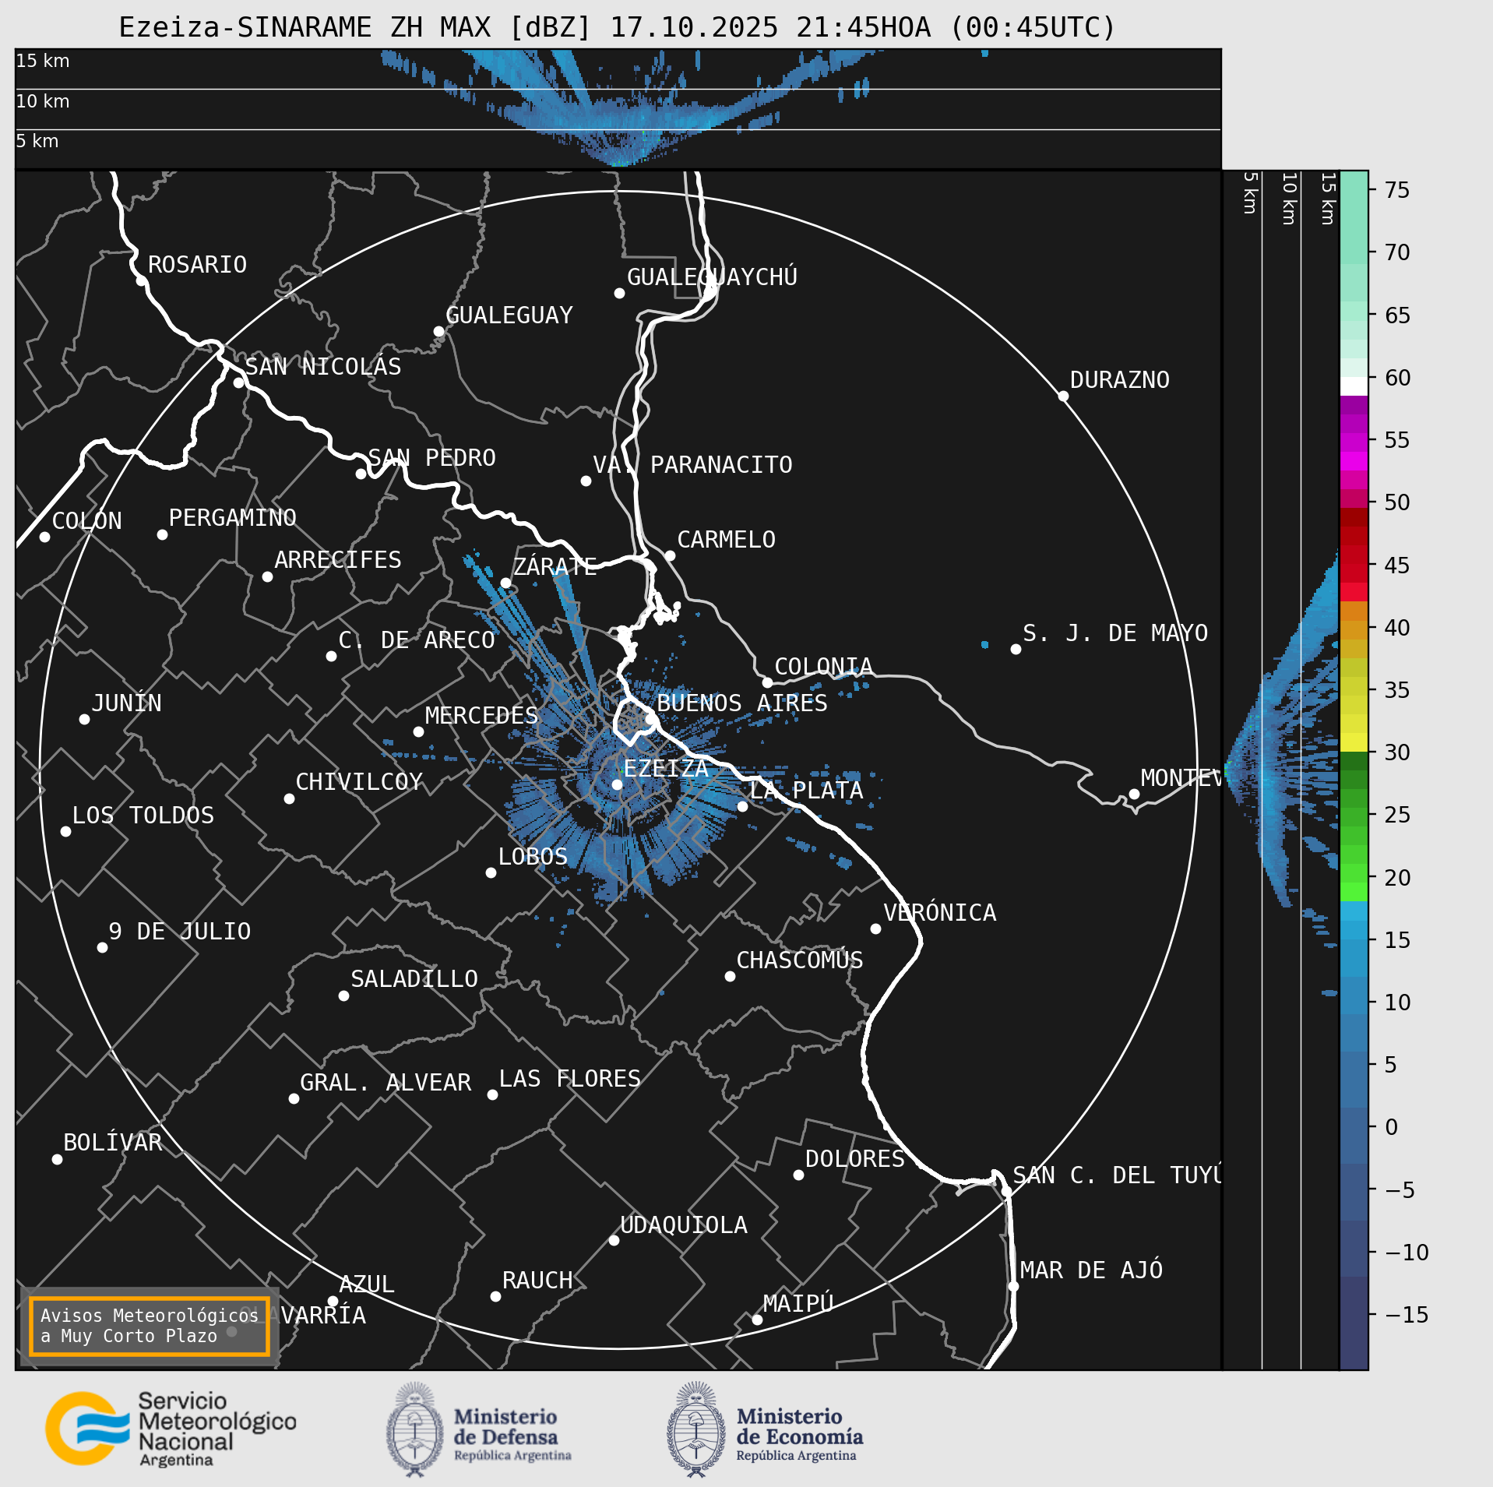Screen dimensions: 1493x1487
Task: Click the AZUL city label
Action: click(367, 1284)
